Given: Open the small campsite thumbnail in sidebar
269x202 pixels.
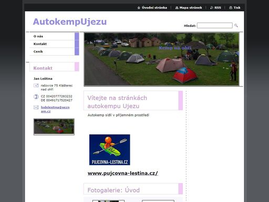Looking at the screenshot, I should (54, 127).
